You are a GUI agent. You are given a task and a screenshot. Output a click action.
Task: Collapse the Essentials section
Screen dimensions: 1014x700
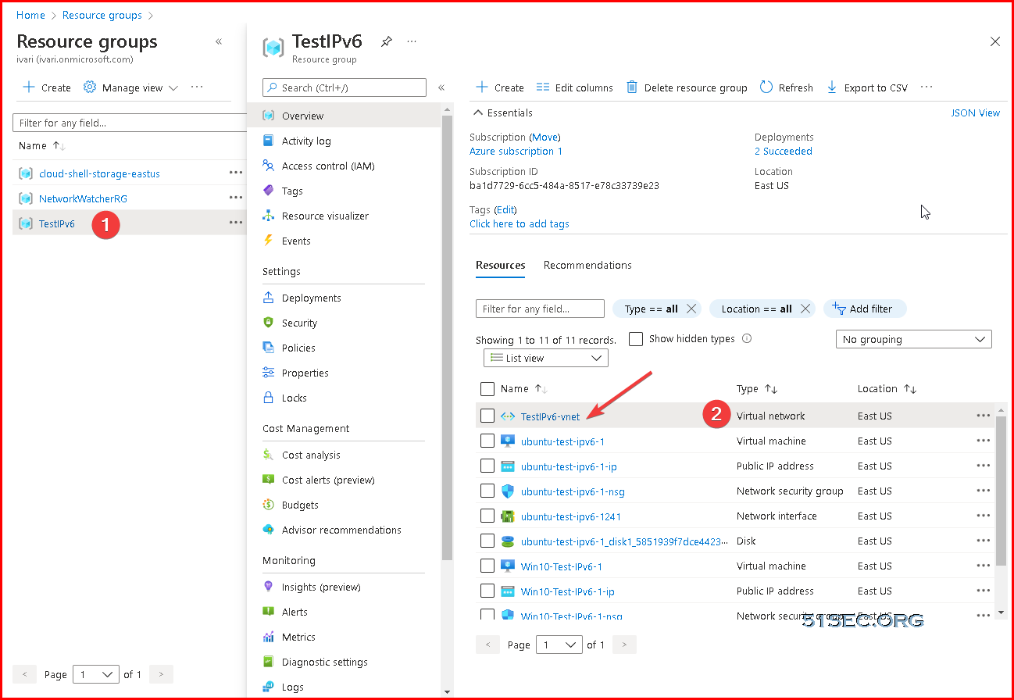tap(503, 112)
